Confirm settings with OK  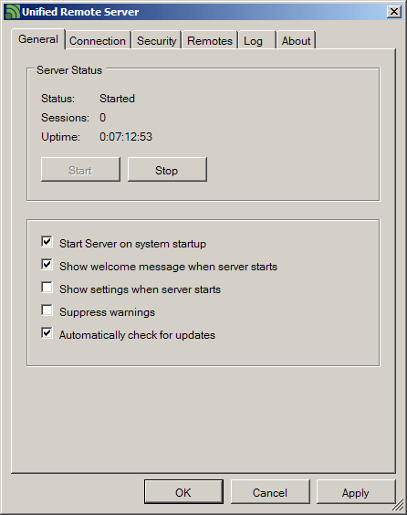tap(183, 492)
